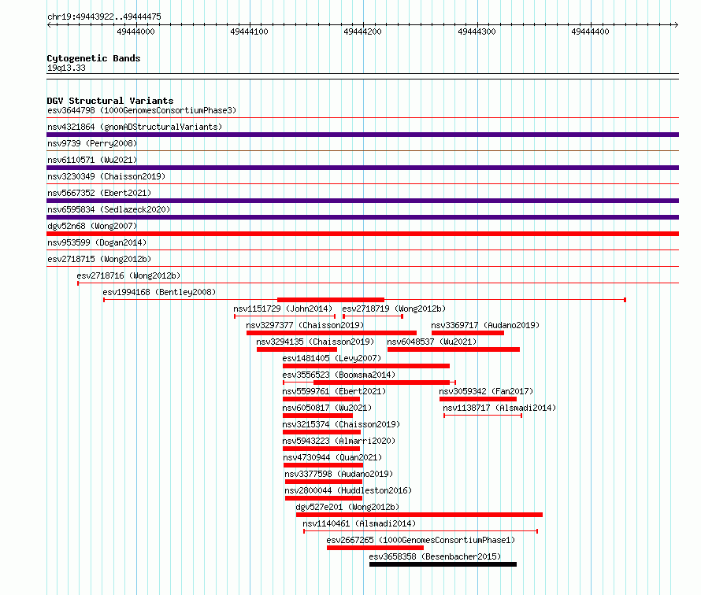Click nsv2800044 (Huddleston2016) label
701x595 pixels.
point(348,490)
